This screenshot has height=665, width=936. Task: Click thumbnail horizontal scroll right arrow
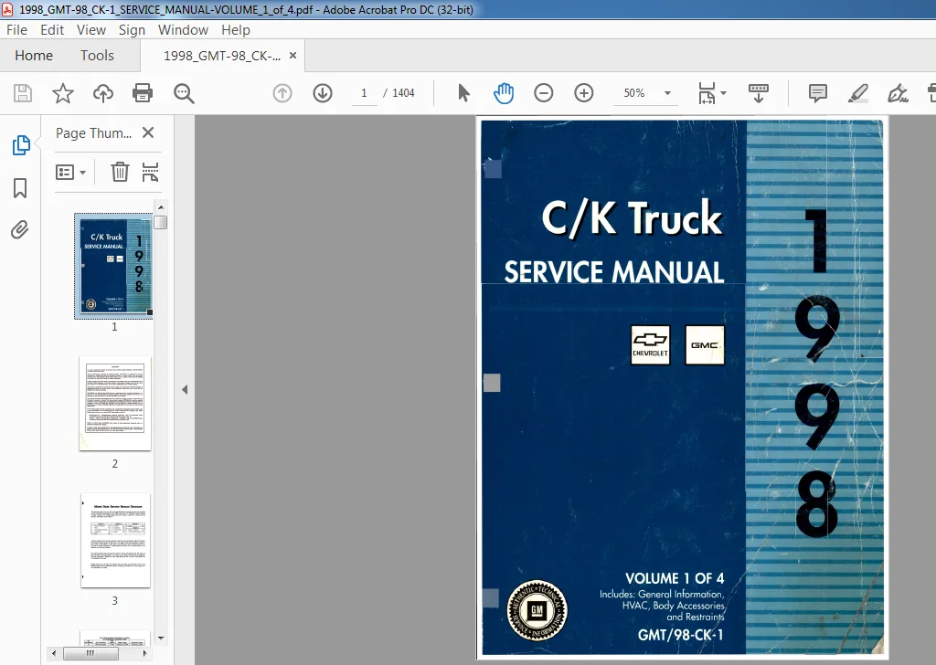144,654
